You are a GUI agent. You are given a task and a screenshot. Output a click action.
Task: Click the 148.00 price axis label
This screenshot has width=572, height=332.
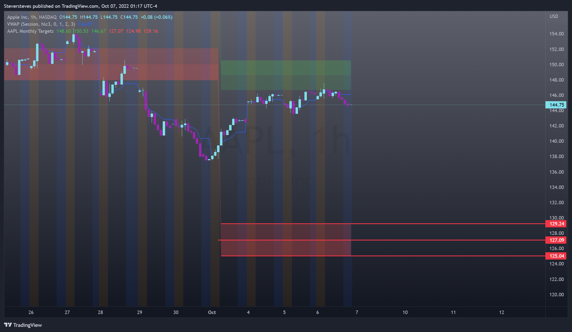tap(556, 80)
